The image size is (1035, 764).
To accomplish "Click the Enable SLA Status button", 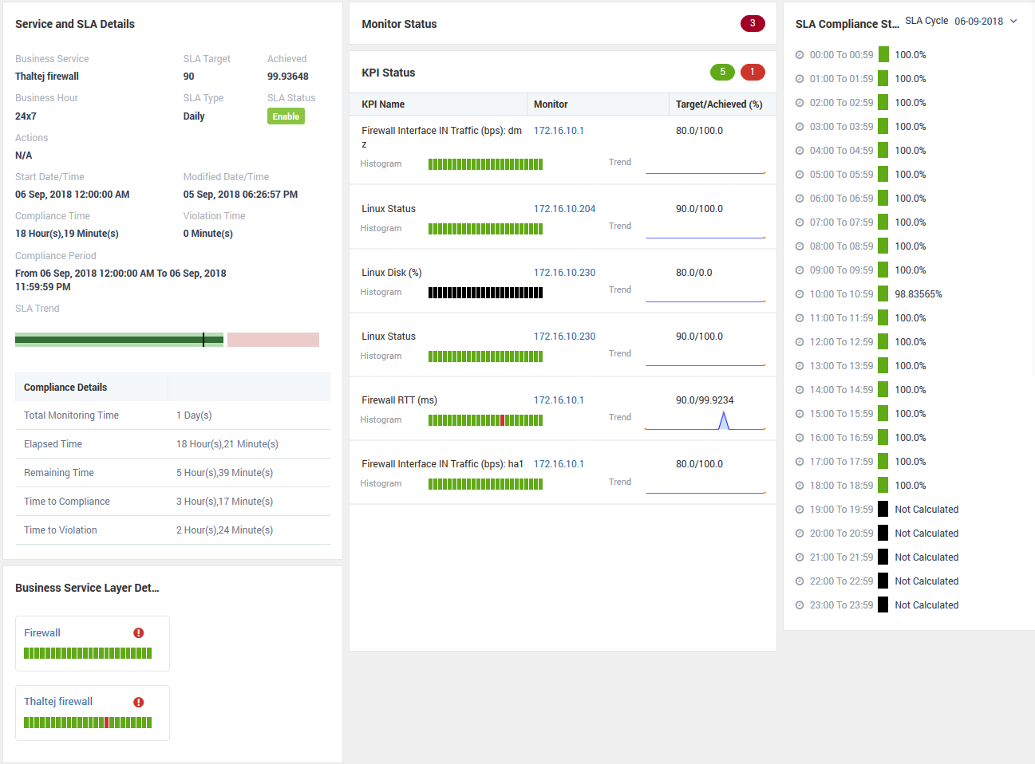I will click(x=286, y=116).
